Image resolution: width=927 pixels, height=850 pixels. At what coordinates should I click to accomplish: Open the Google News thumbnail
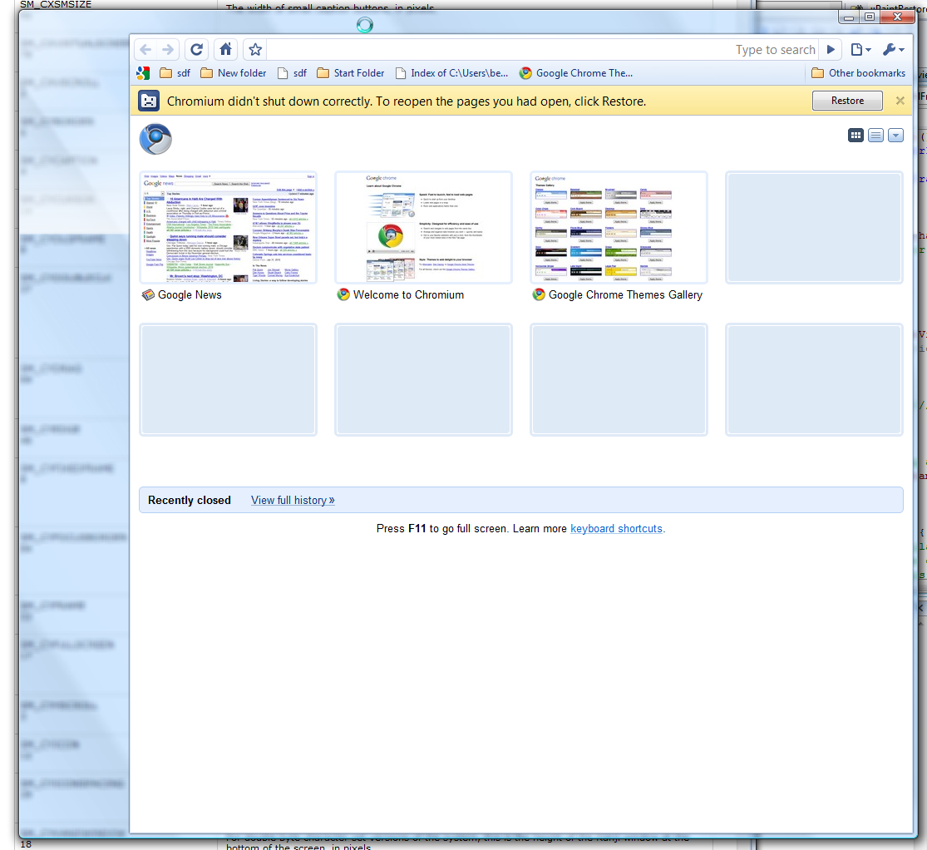pos(228,228)
